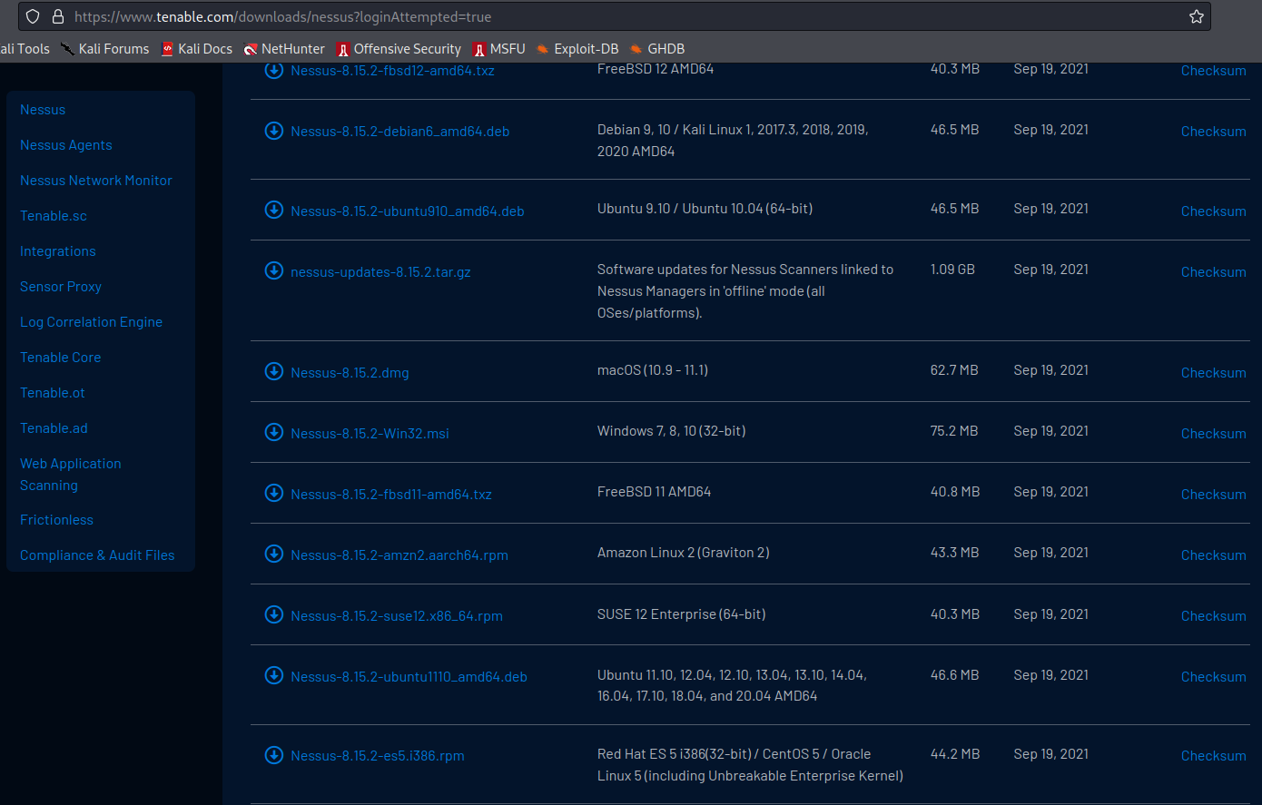Click Windows 7, 8, 10 (32-bit) description
1262x805 pixels.
[671, 431]
